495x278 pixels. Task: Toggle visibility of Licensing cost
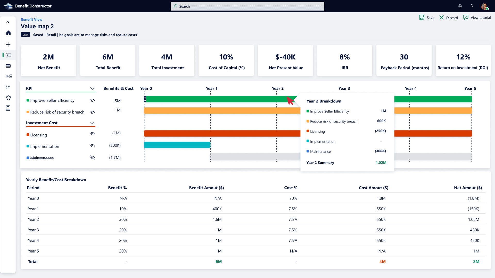click(92, 134)
